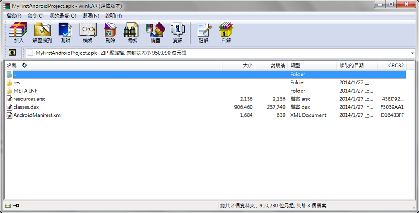Sort by the 名稱 column header
The image size is (419, 213).
coord(113,65)
